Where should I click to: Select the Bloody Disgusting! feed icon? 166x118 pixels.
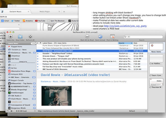pyautogui.click(x=9, y=90)
